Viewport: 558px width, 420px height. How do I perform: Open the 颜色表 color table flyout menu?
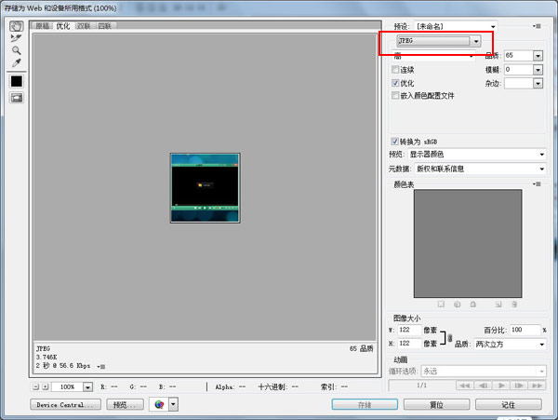[537, 184]
